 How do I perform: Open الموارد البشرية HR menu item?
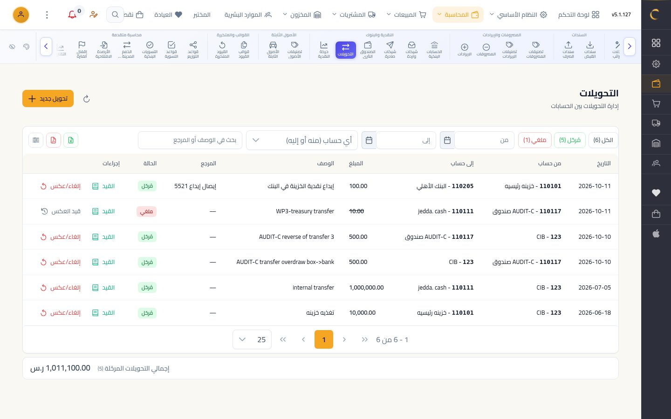pos(248,15)
